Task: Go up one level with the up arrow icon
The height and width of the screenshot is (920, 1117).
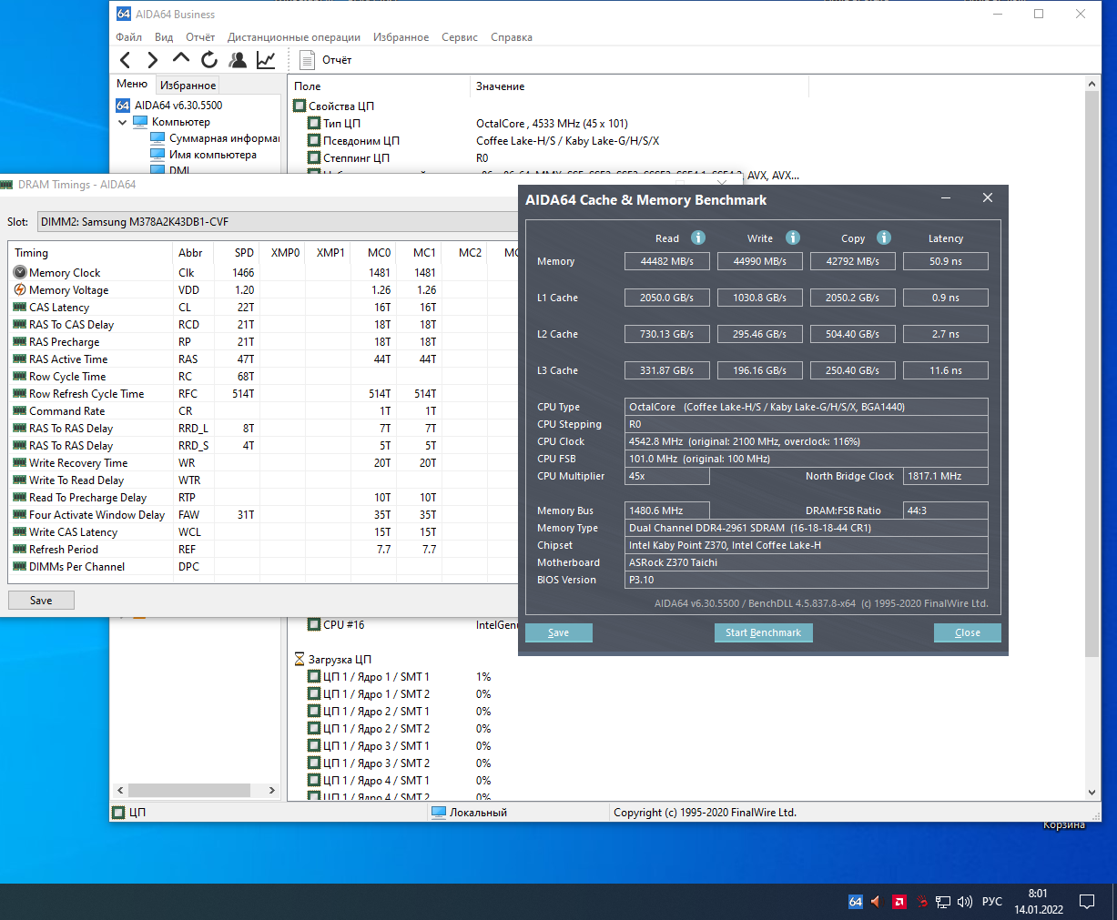Action: (x=181, y=59)
